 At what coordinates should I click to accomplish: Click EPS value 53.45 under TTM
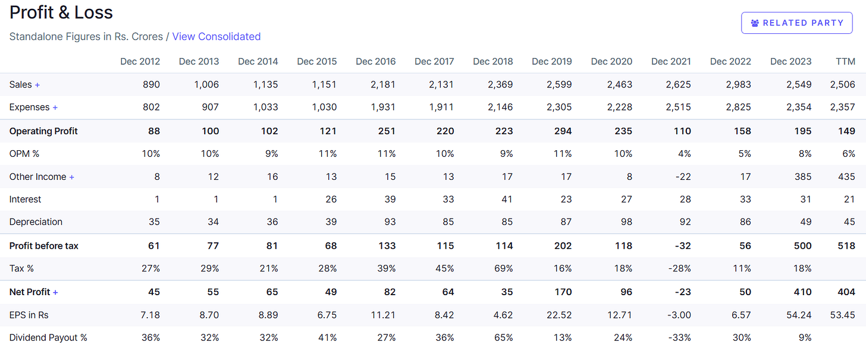(x=843, y=315)
